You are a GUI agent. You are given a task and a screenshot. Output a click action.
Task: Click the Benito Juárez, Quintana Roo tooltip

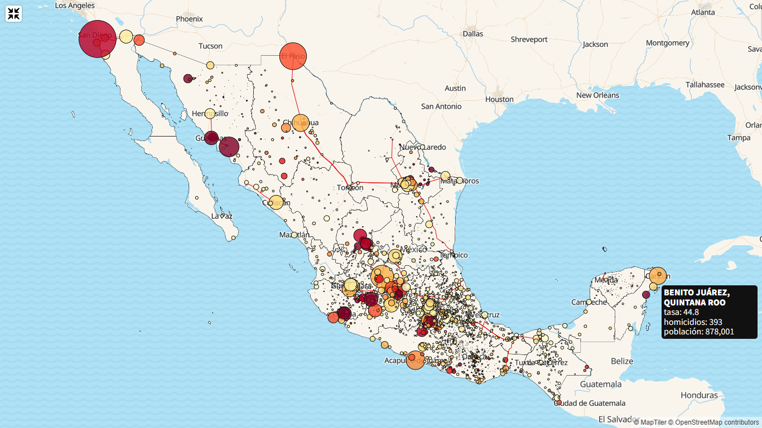pyautogui.click(x=709, y=312)
